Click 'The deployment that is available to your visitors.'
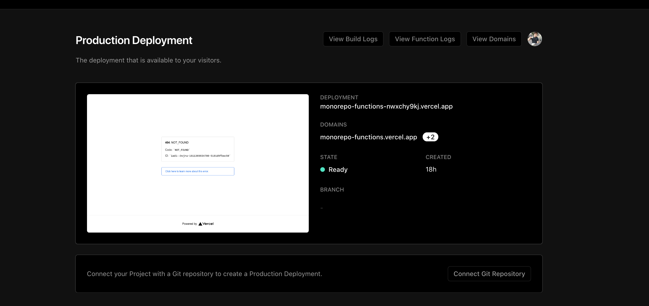 148,60
